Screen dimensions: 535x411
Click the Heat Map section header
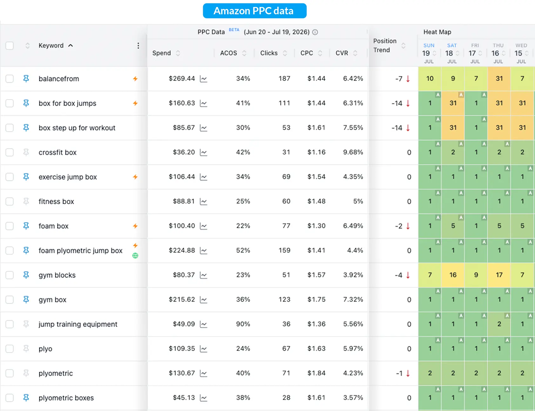click(x=437, y=32)
